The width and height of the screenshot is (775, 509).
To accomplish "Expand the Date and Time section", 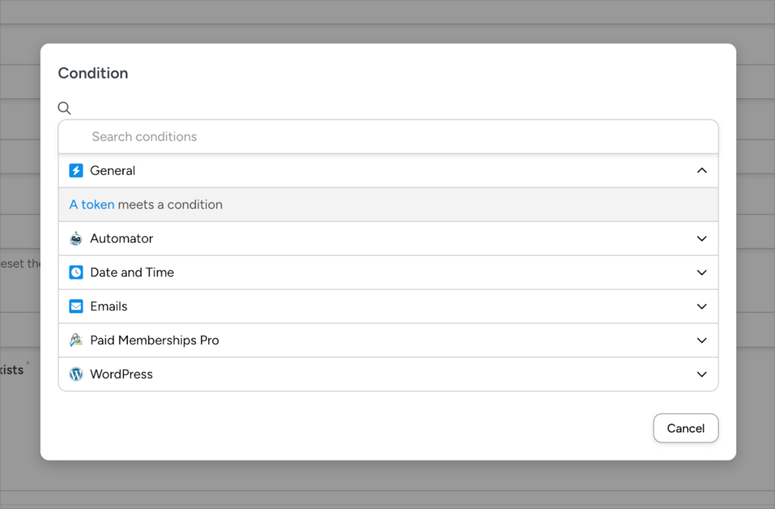I will coord(701,272).
